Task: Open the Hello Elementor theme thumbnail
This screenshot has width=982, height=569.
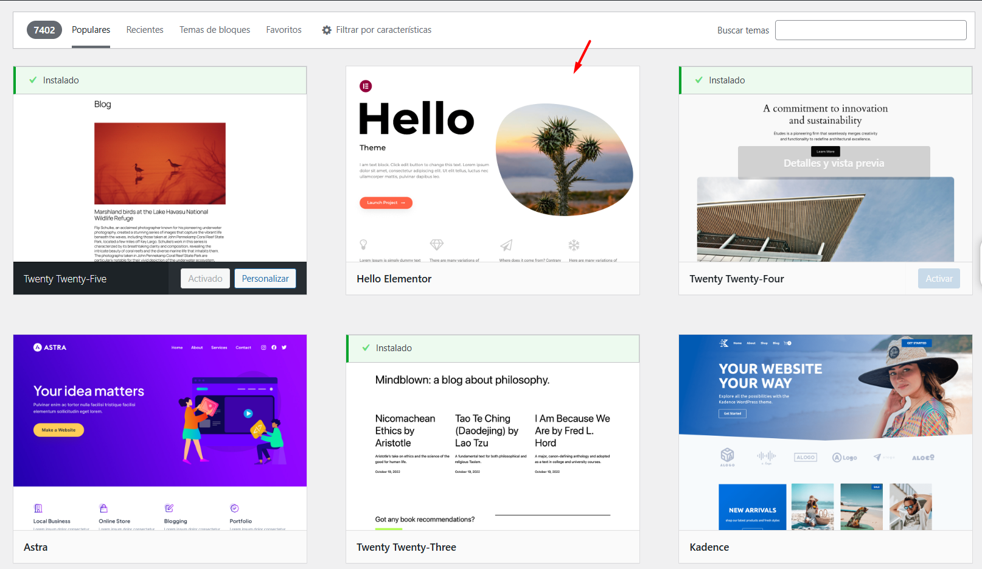Action: [493, 164]
